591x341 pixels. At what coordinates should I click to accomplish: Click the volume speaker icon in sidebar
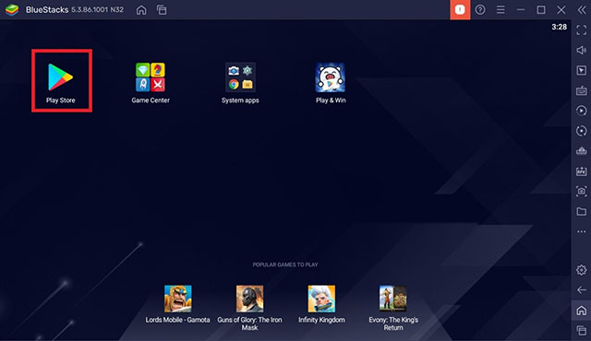pos(582,50)
